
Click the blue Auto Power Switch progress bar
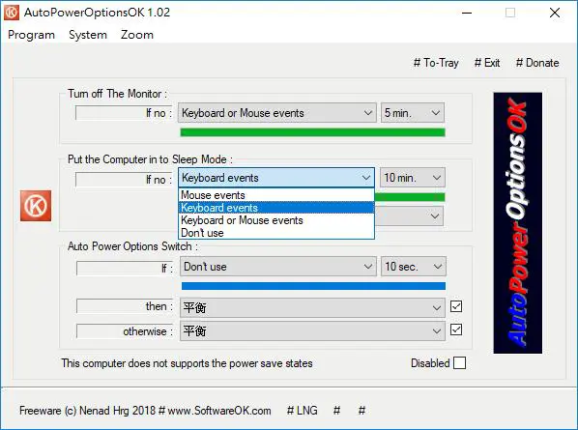point(313,286)
